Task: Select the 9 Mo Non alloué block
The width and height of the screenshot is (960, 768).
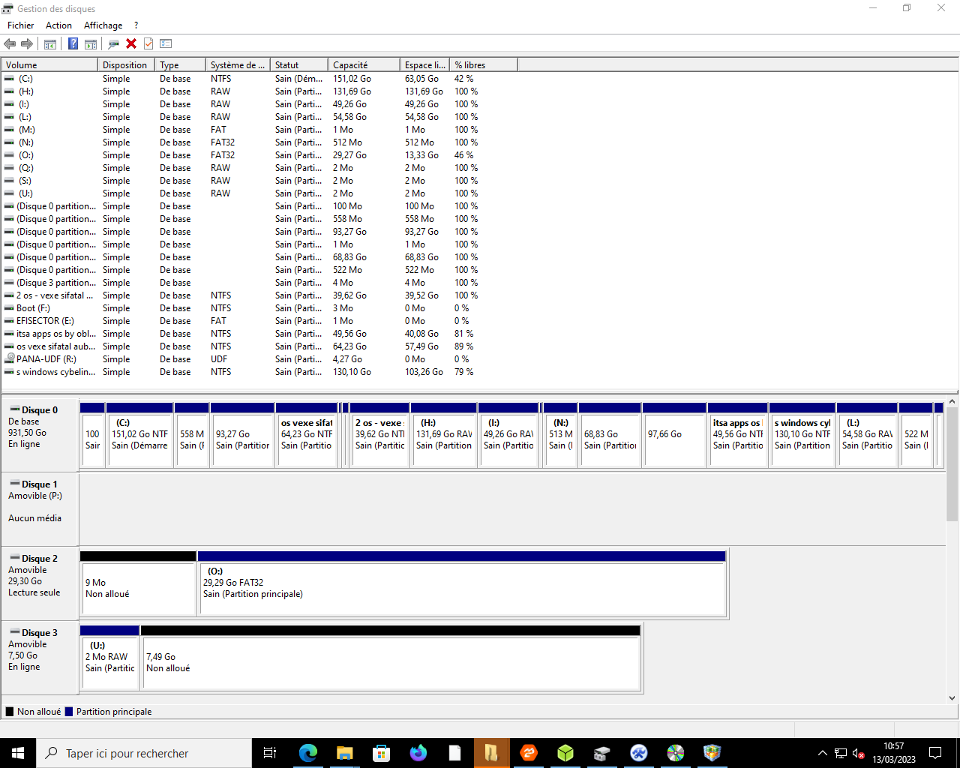Action: coord(138,583)
